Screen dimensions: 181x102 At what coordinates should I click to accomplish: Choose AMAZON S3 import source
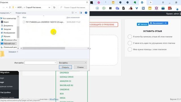[x=65, y=81]
